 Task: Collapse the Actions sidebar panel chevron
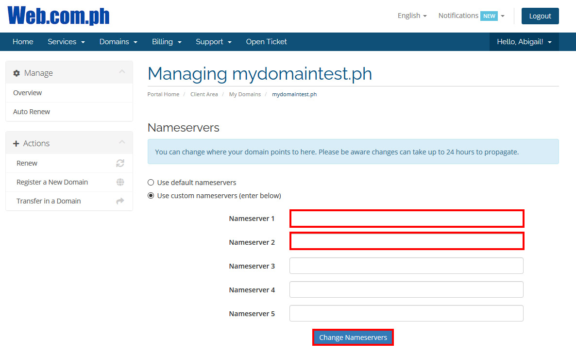[122, 142]
